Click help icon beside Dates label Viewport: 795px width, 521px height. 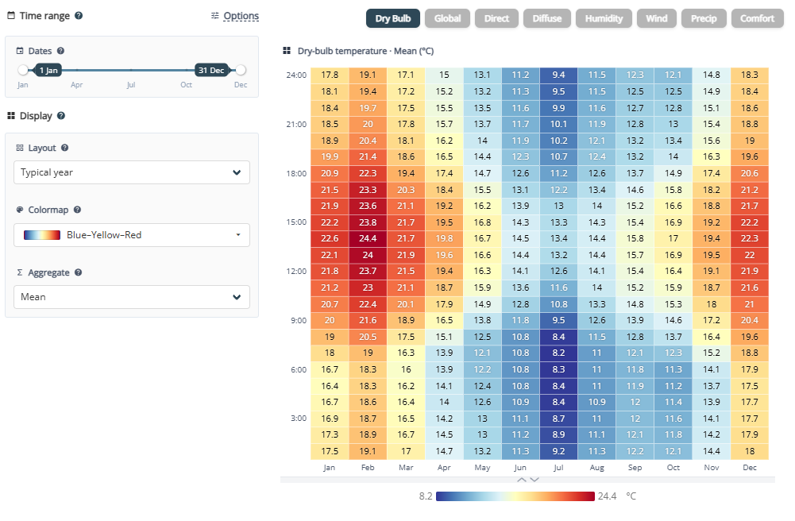click(60, 51)
